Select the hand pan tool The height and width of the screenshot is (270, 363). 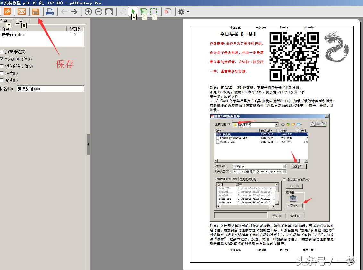click(x=123, y=12)
